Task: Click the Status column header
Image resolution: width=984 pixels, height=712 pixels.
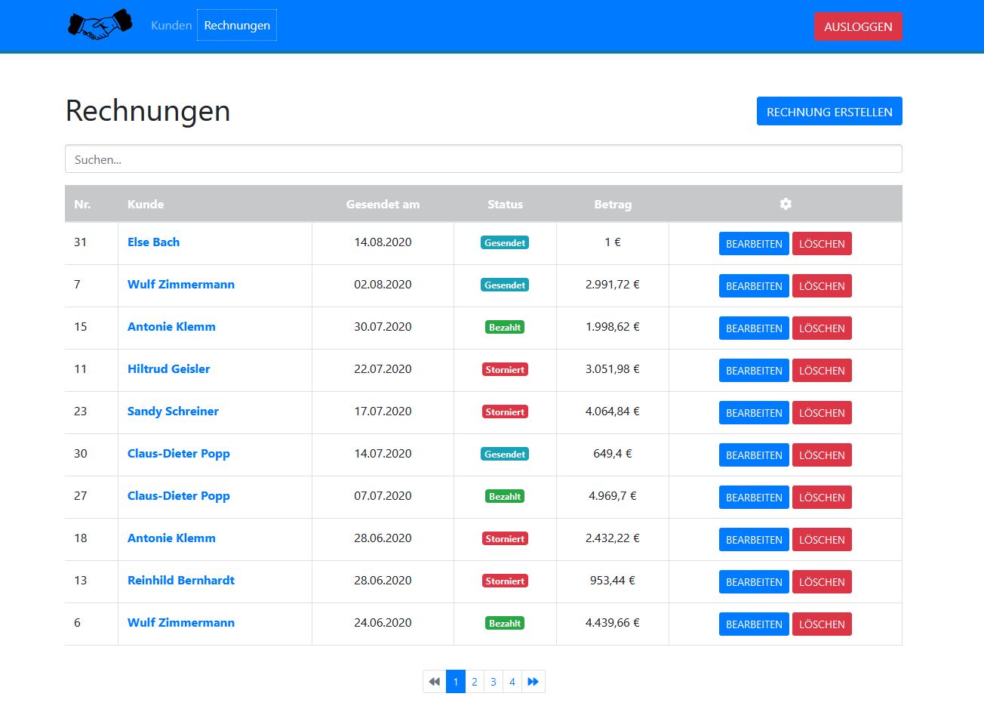Action: pyautogui.click(x=505, y=204)
